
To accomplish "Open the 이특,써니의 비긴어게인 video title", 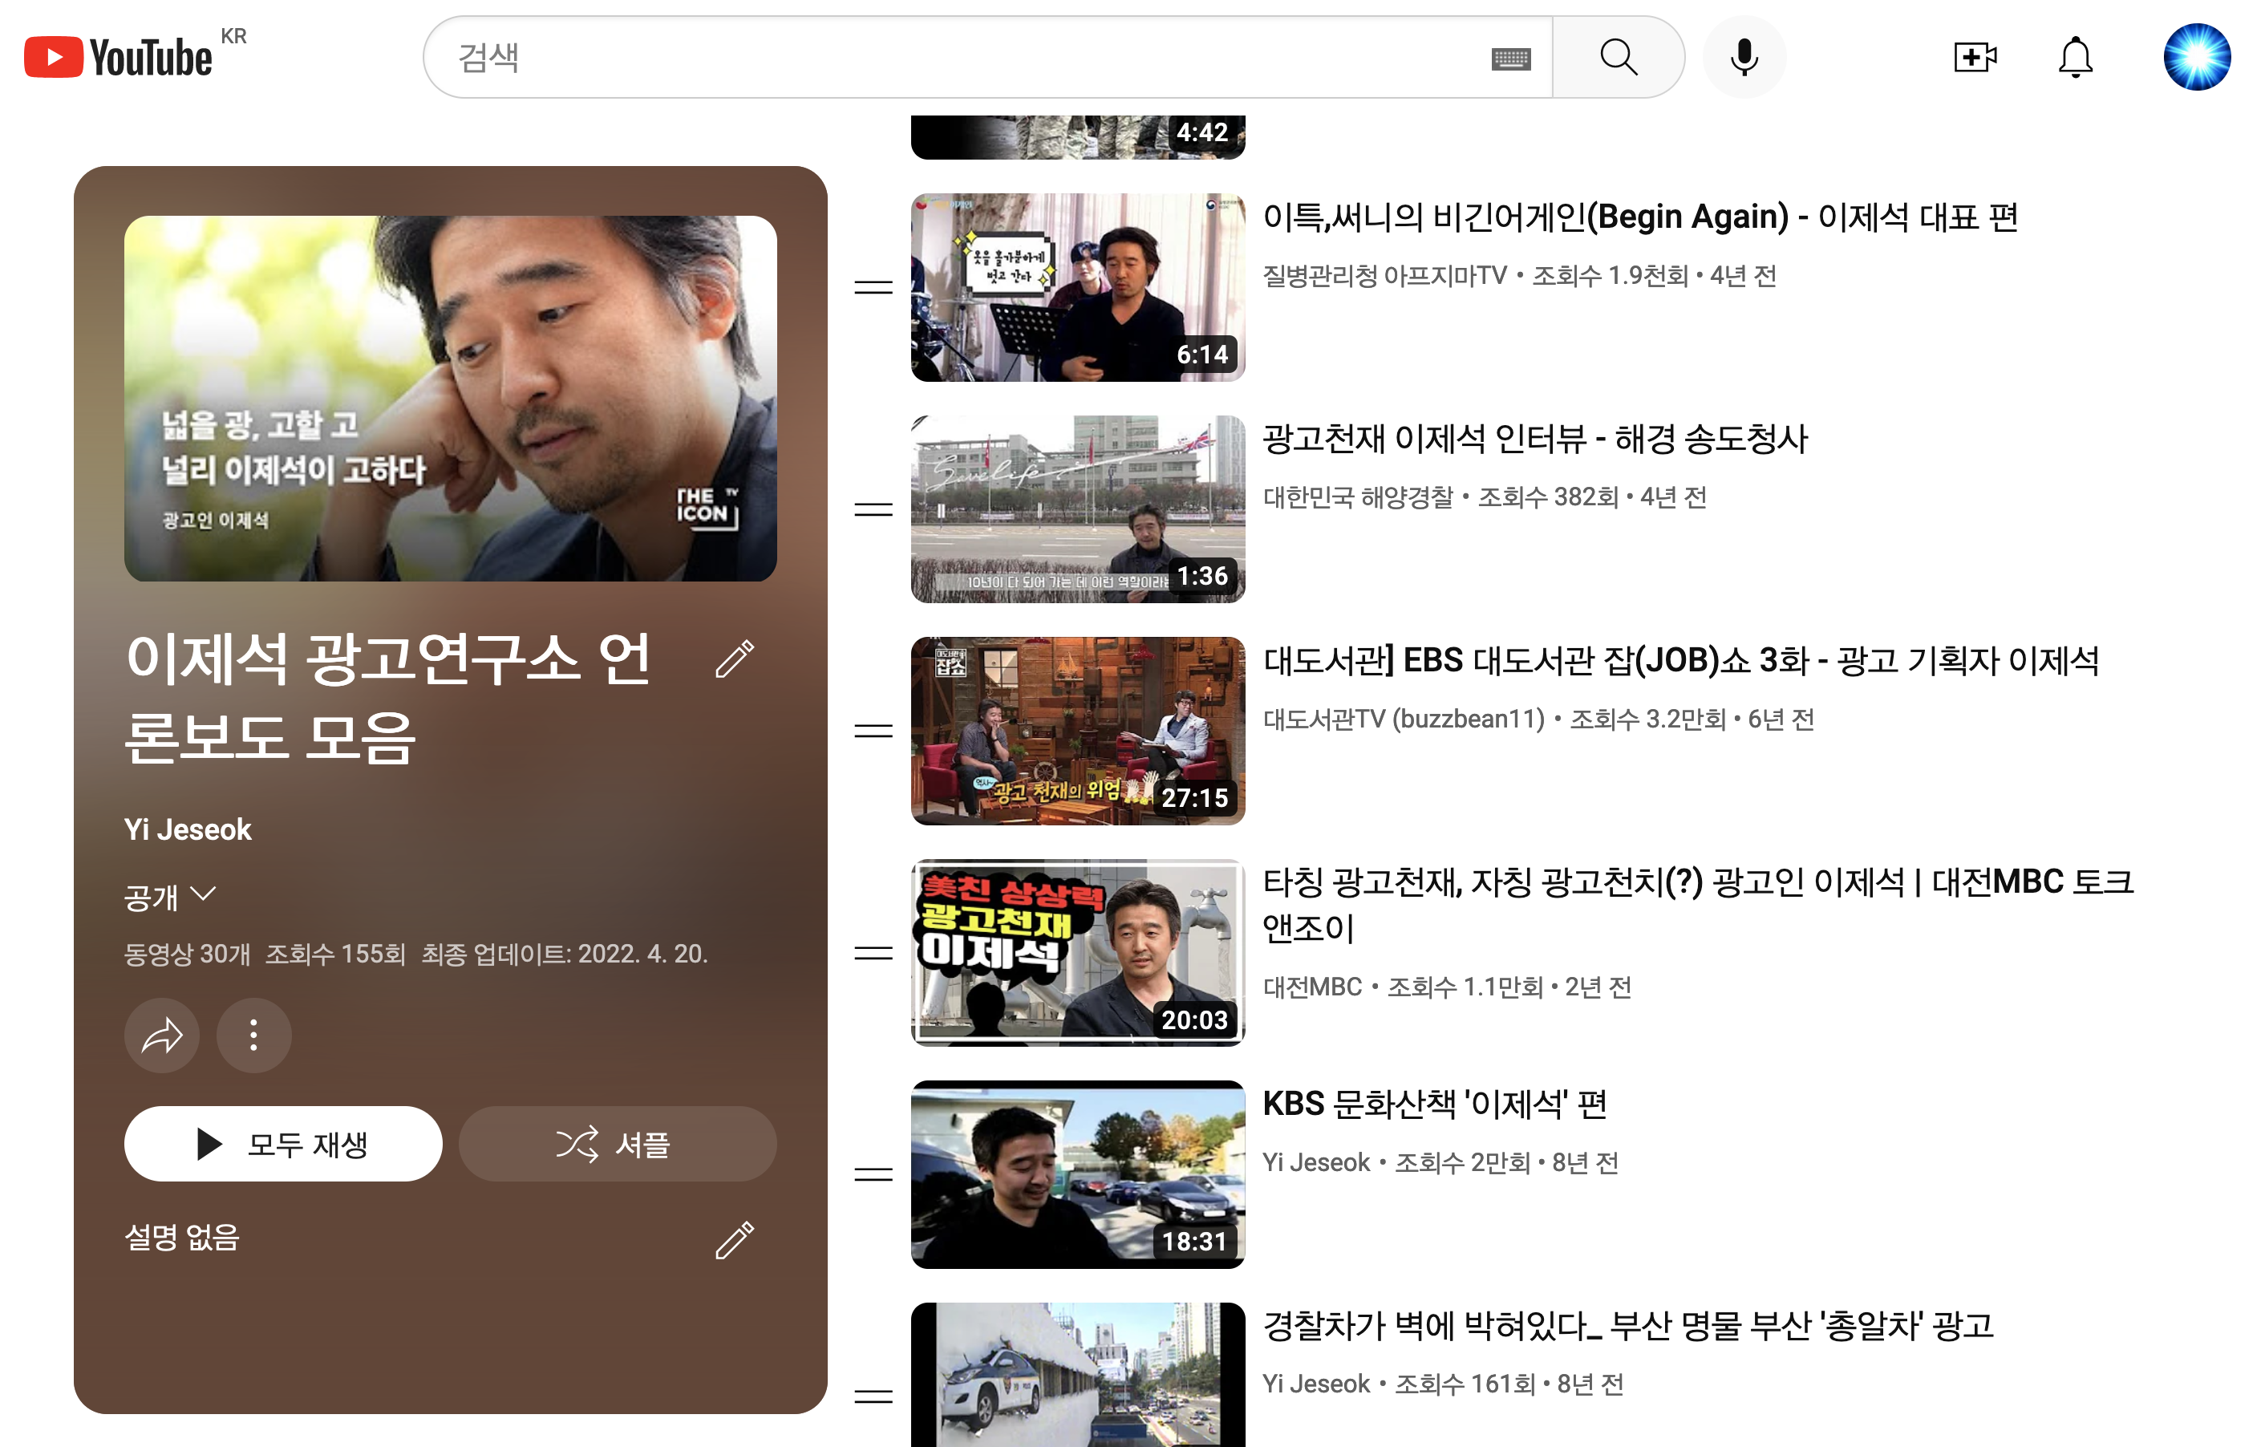I will coord(1640,217).
